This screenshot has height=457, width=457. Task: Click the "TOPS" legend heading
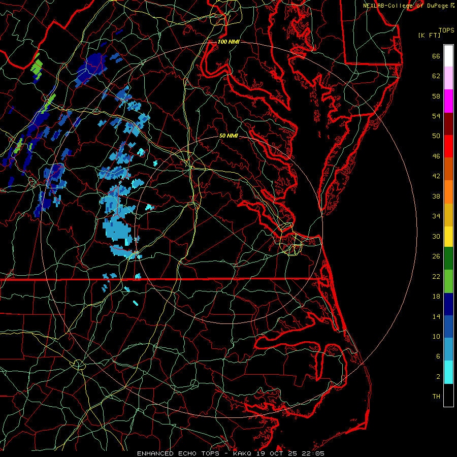tap(446, 30)
